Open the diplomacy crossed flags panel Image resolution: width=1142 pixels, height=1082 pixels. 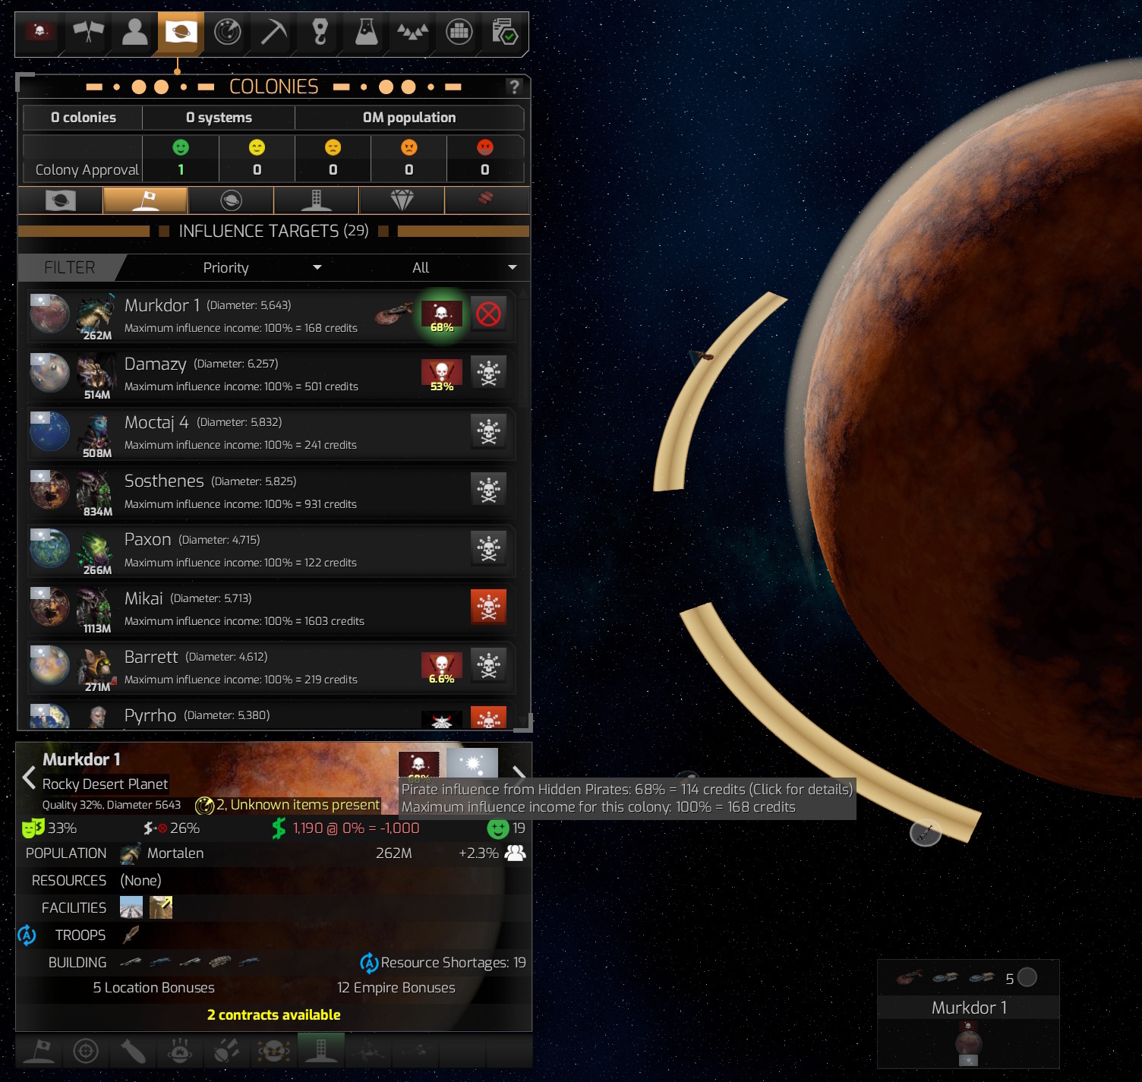click(88, 33)
